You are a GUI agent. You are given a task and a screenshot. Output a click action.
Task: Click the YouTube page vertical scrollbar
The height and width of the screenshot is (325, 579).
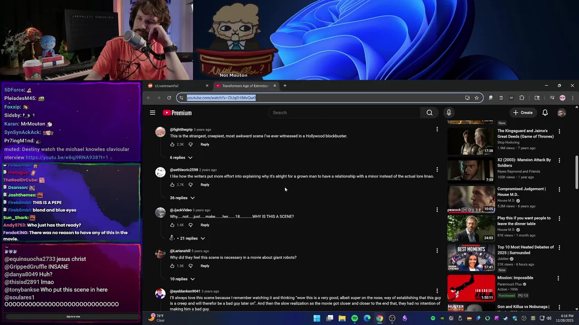pyautogui.click(x=576, y=172)
